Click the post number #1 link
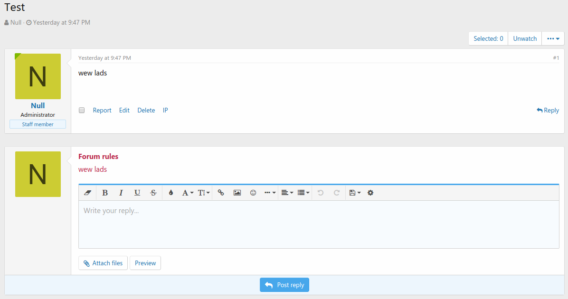 [556, 58]
